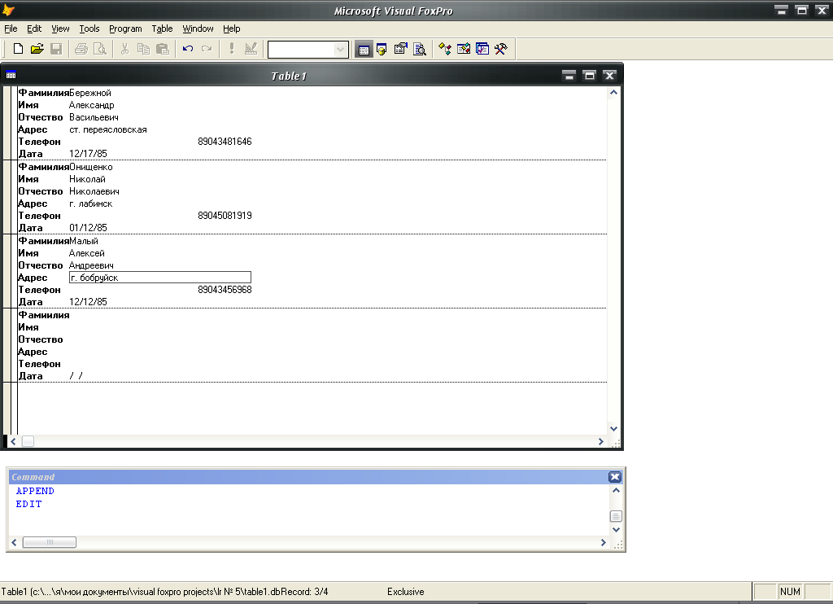Open the Program menu
The width and height of the screenshot is (833, 604).
coord(125,28)
